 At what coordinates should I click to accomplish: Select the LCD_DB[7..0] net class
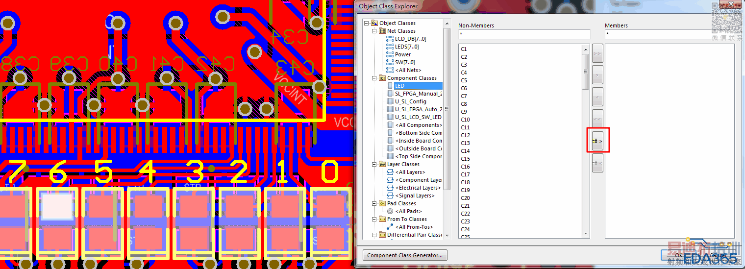pyautogui.click(x=410, y=39)
